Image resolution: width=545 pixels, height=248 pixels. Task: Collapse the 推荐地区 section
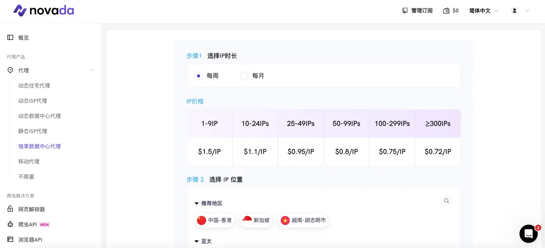point(197,203)
